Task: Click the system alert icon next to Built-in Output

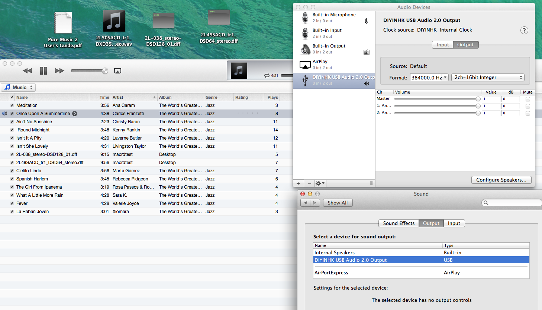Action: 366,52
